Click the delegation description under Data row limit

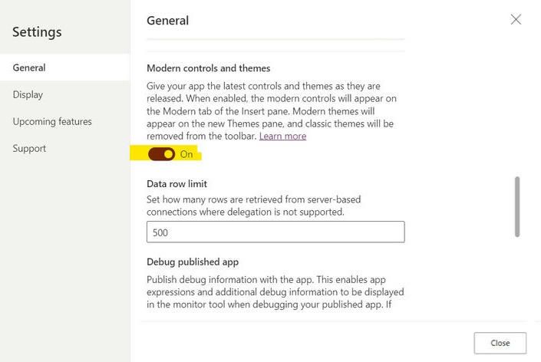click(253, 205)
